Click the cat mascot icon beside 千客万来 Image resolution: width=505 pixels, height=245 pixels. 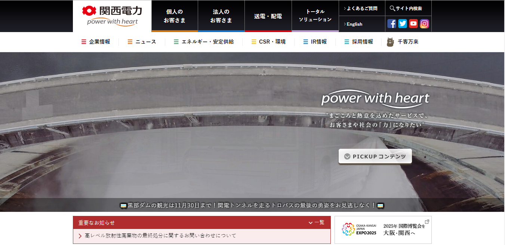pyautogui.click(x=390, y=42)
